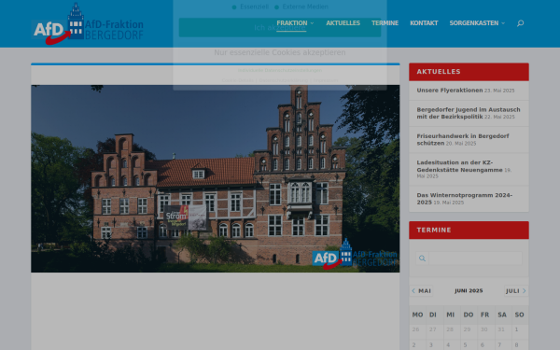Click the magnifier icon in the Termine search box

(x=422, y=259)
